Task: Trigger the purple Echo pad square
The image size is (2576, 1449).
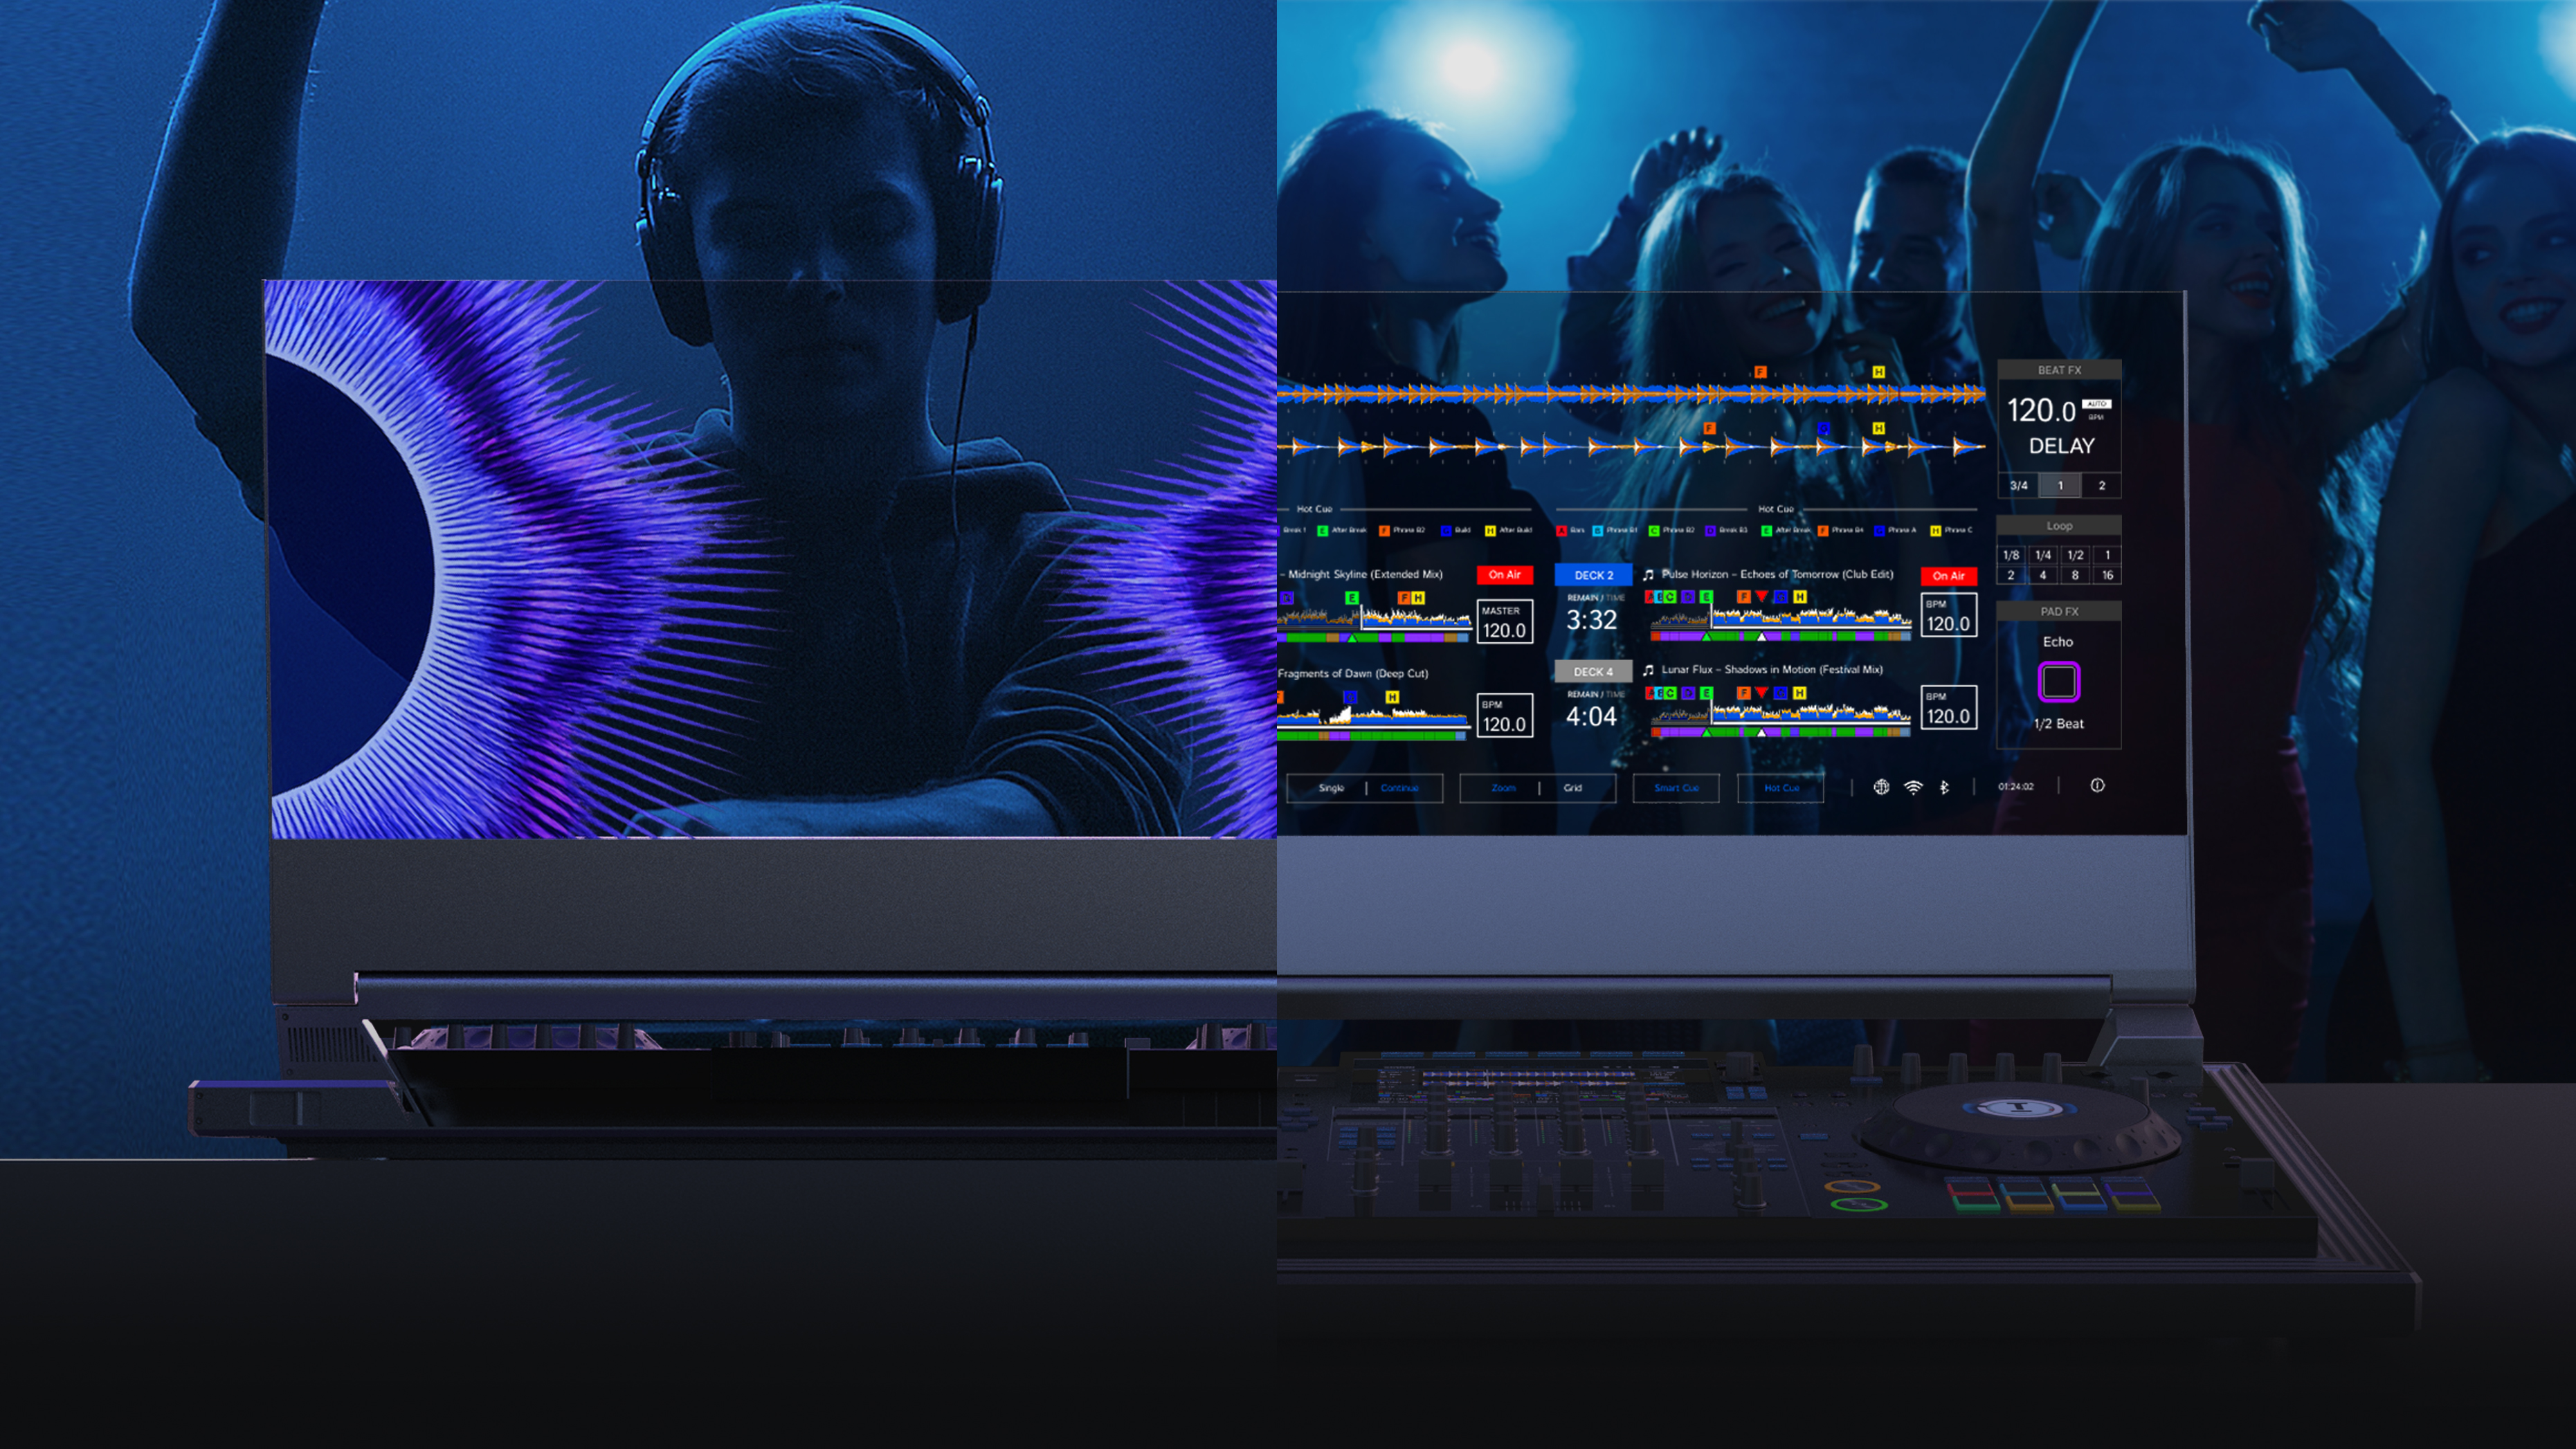Action: (2059, 682)
